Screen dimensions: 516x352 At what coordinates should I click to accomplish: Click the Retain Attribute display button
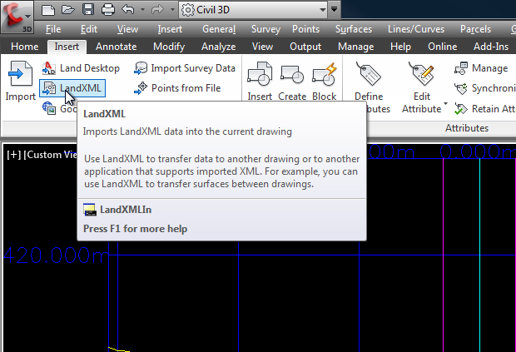coord(484,108)
